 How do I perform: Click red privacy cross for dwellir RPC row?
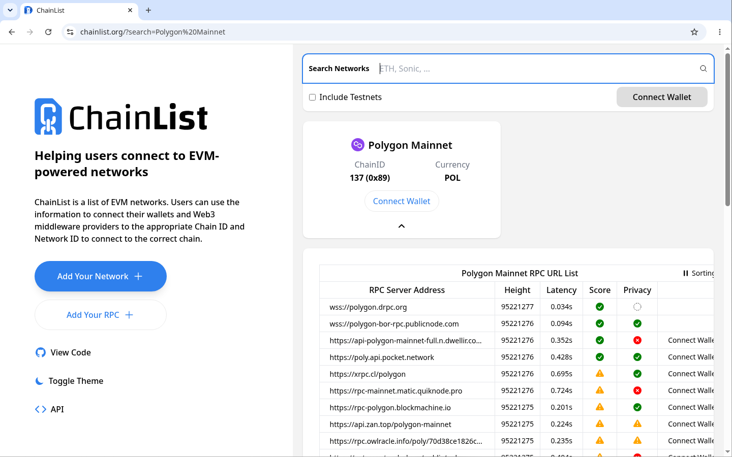pos(637,340)
